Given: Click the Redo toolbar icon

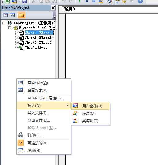Looking at the screenshot, I should pyautogui.click(x=71, y=1).
